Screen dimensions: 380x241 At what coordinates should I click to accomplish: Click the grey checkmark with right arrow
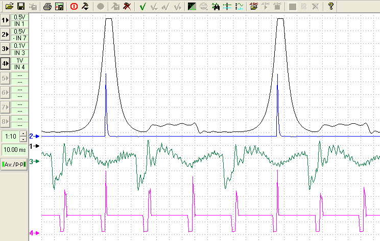[177, 6]
